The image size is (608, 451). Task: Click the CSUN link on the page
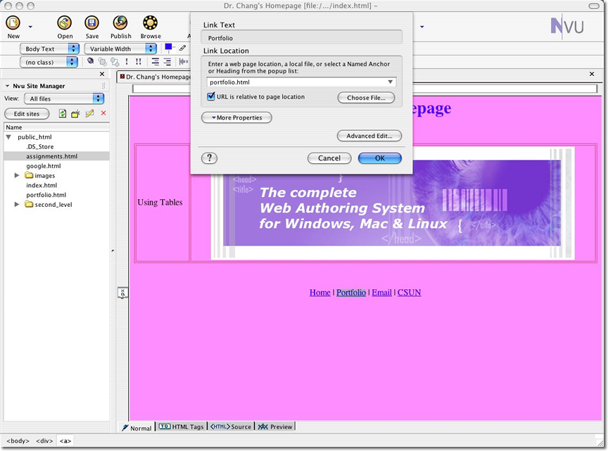409,293
